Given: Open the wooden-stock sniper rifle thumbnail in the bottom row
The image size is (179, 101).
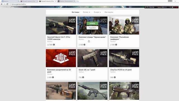Looking at the screenshot, I should [x=61, y=91].
